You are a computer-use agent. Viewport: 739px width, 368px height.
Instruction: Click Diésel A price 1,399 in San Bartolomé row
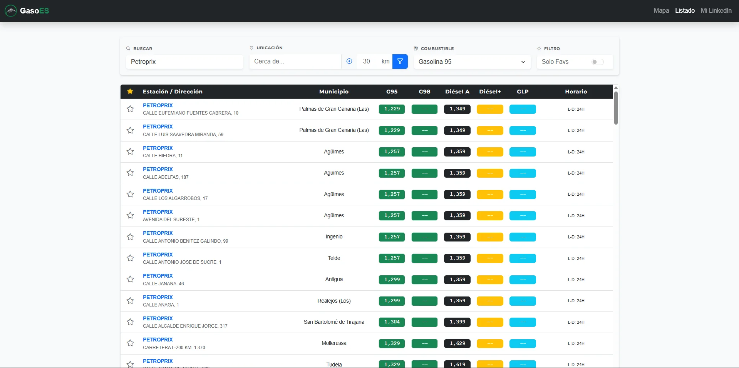point(457,322)
